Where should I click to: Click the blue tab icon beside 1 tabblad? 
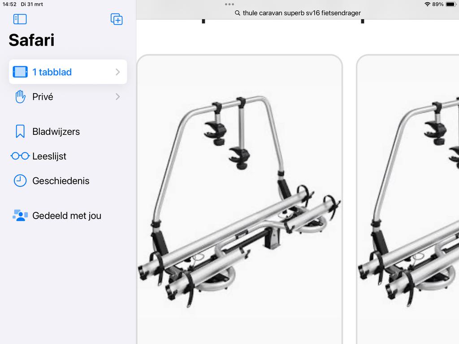coord(20,72)
